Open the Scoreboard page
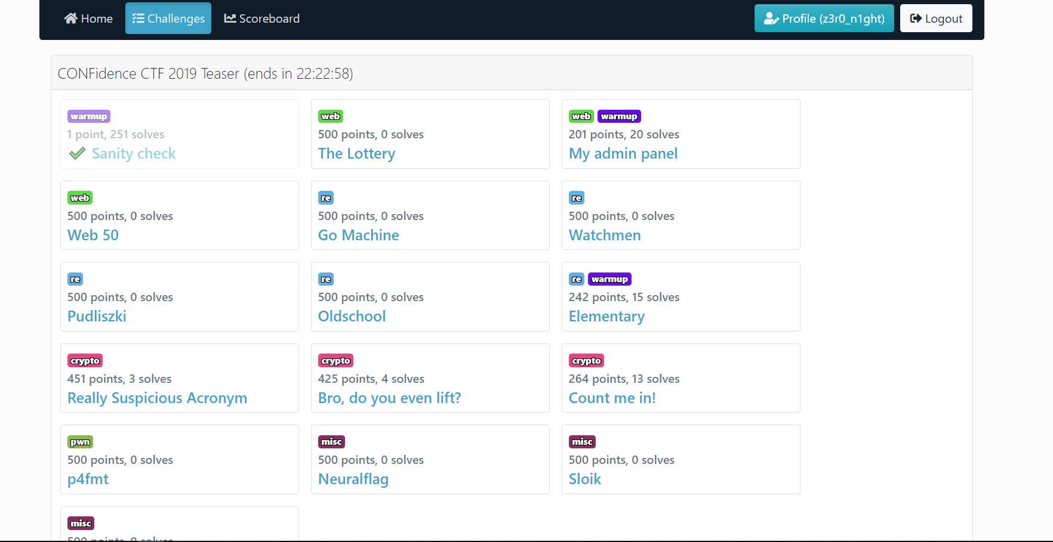 click(261, 18)
